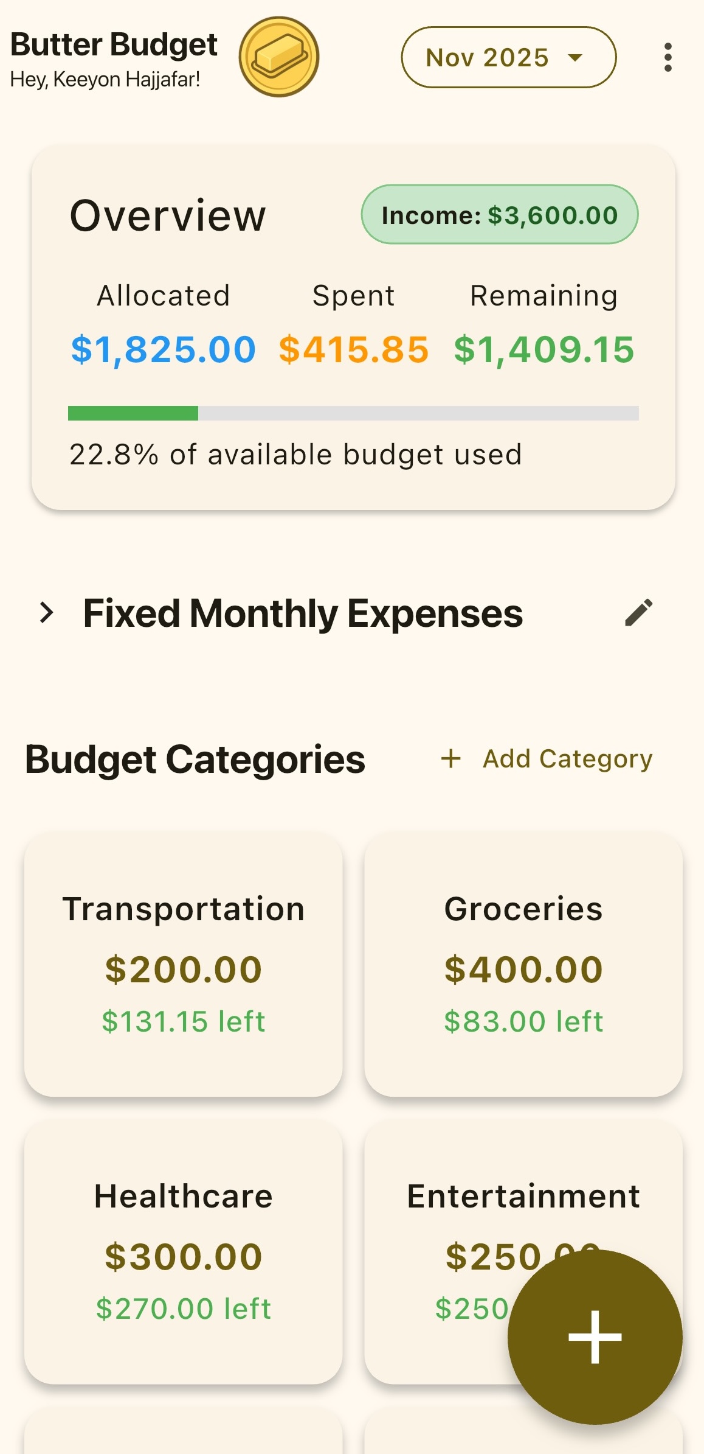This screenshot has width=704, height=1454.
Task: Click the Butter Budget app title
Action: pyautogui.click(x=114, y=44)
